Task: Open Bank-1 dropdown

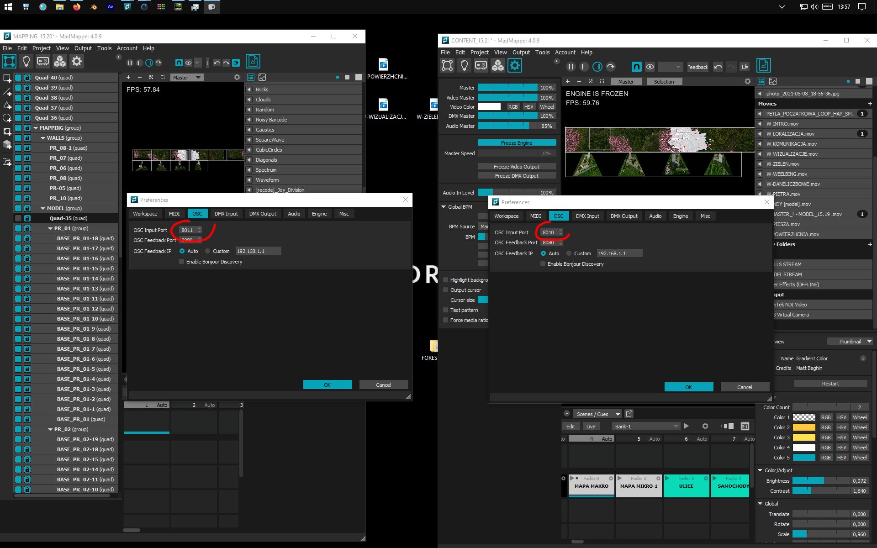Action: click(646, 426)
